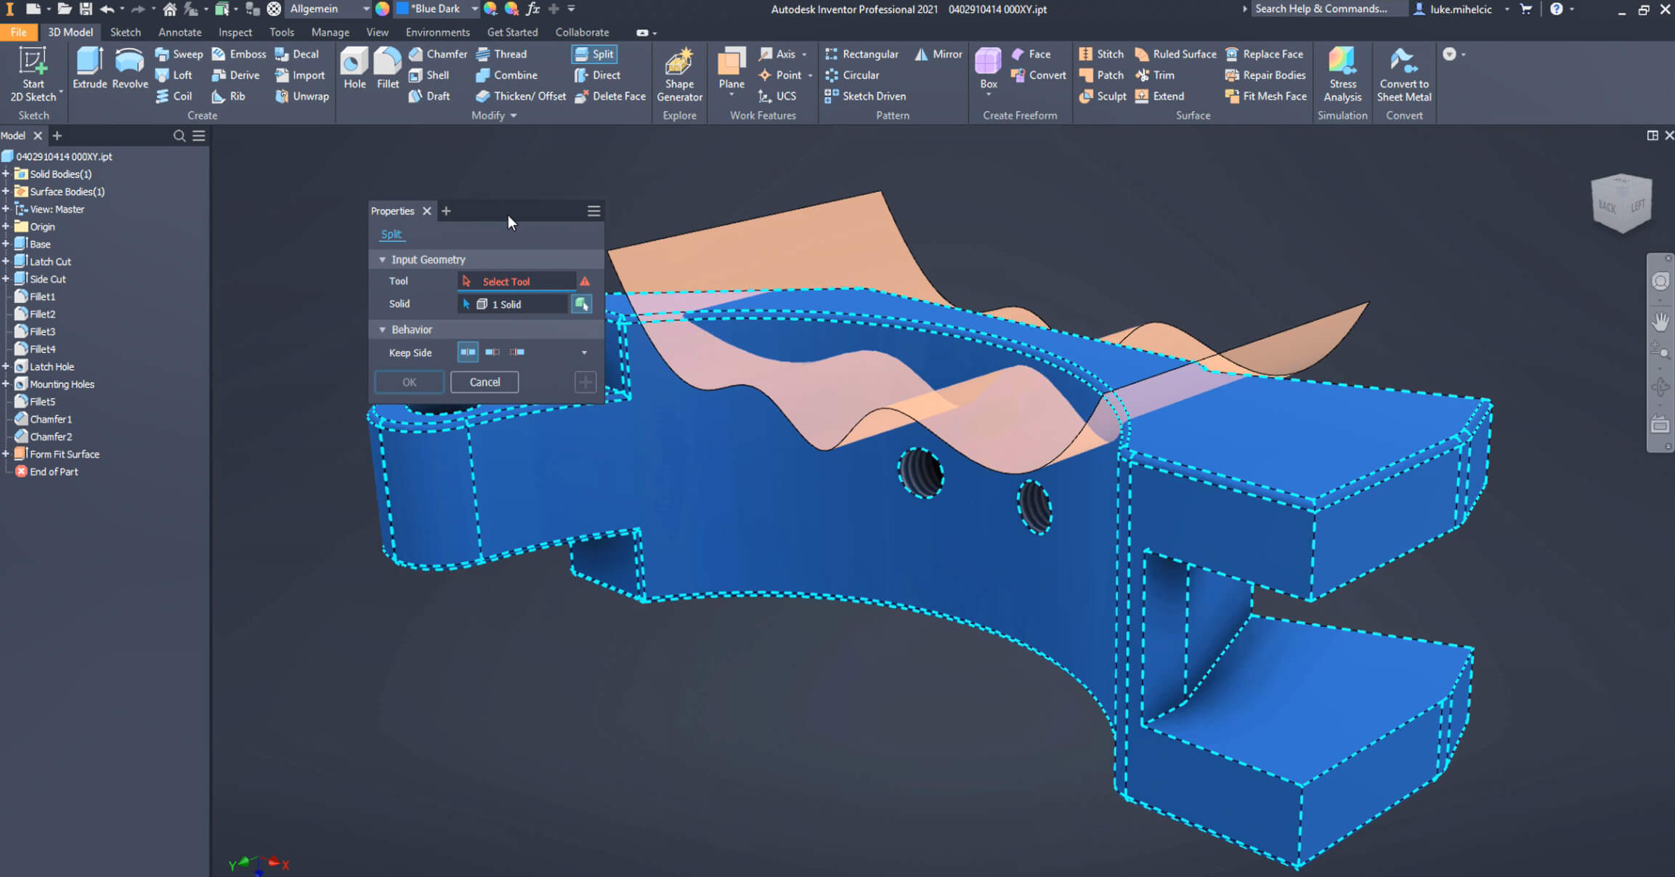Viewport: 1675px width, 877px height.
Task: Open Stress Analysis simulation
Action: point(1342,74)
